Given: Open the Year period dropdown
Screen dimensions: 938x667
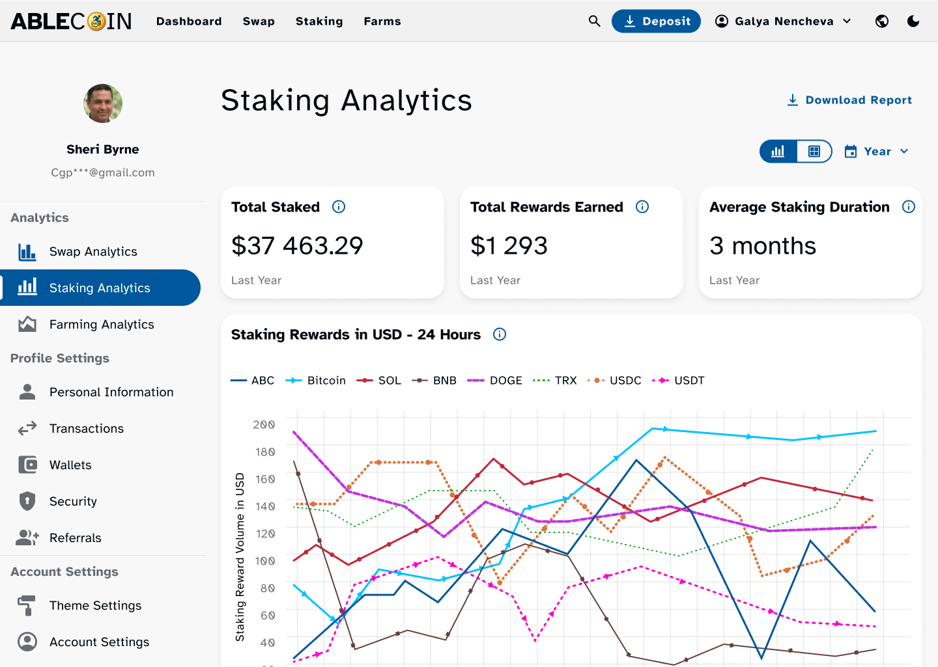Looking at the screenshot, I should click(x=876, y=151).
